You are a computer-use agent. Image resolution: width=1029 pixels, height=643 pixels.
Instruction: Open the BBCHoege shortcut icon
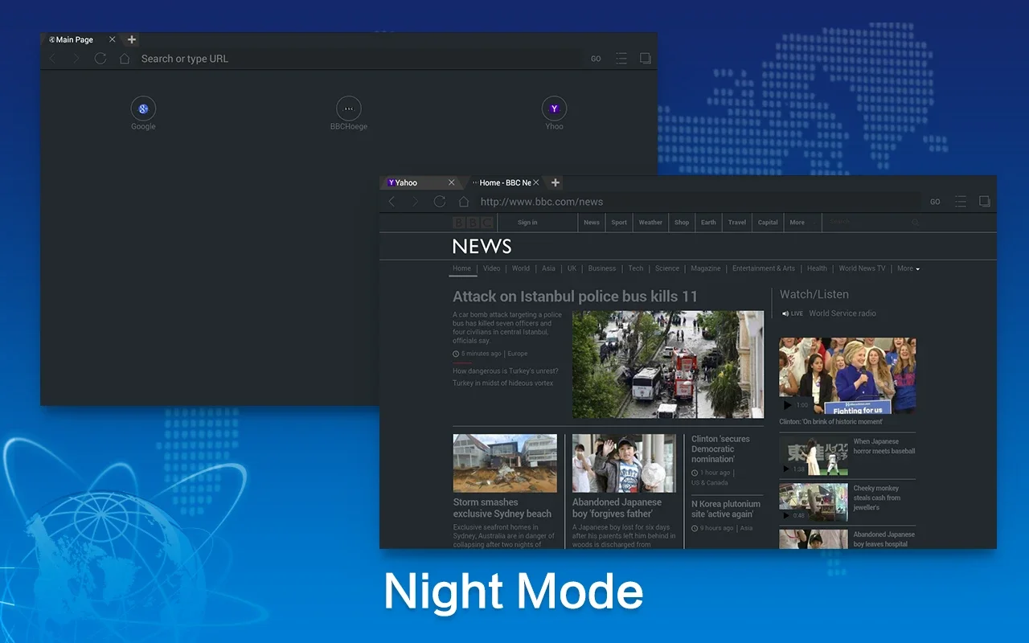349,109
